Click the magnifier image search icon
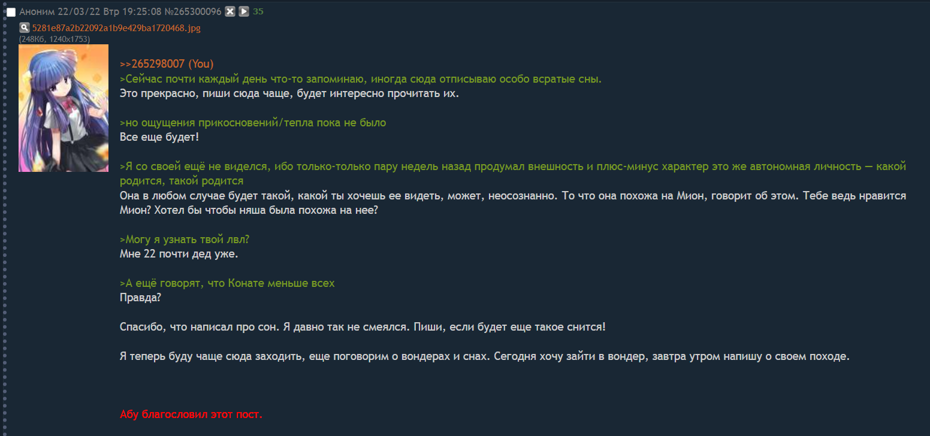 point(24,28)
